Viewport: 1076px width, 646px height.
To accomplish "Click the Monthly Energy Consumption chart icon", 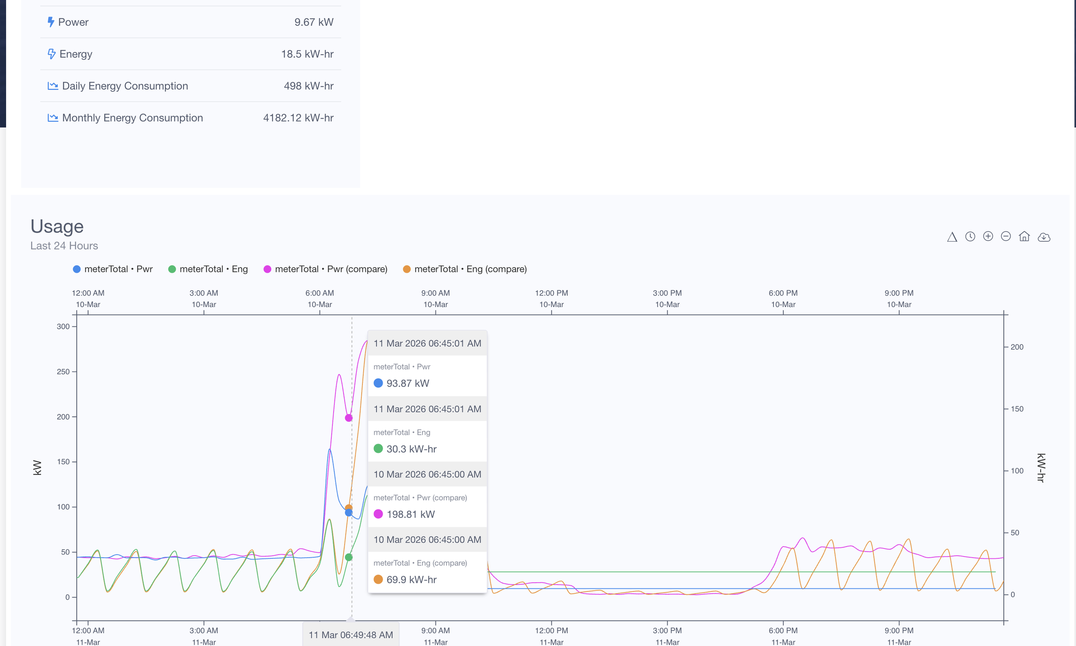I will click(53, 117).
